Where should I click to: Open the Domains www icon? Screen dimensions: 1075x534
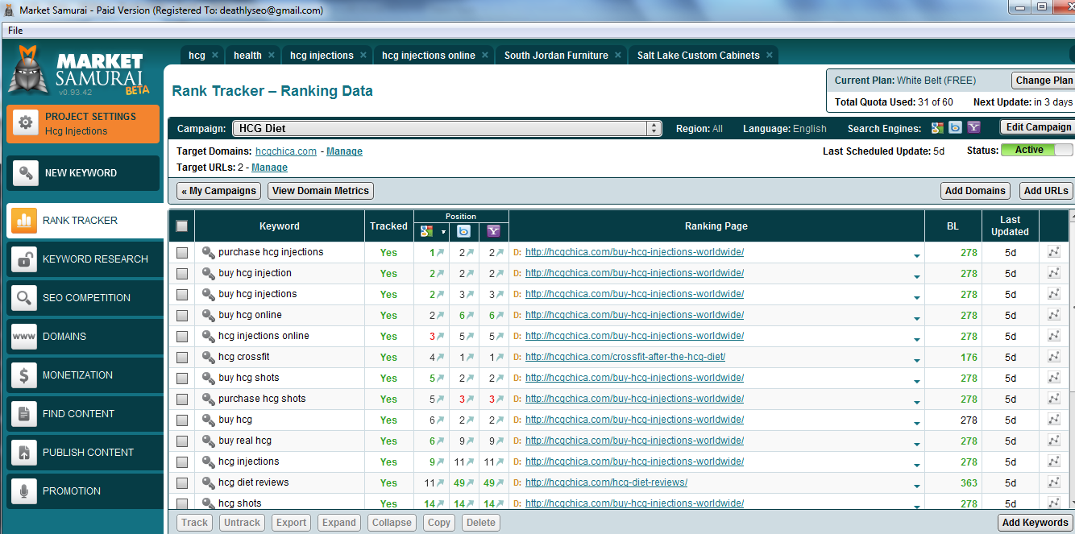(x=24, y=337)
